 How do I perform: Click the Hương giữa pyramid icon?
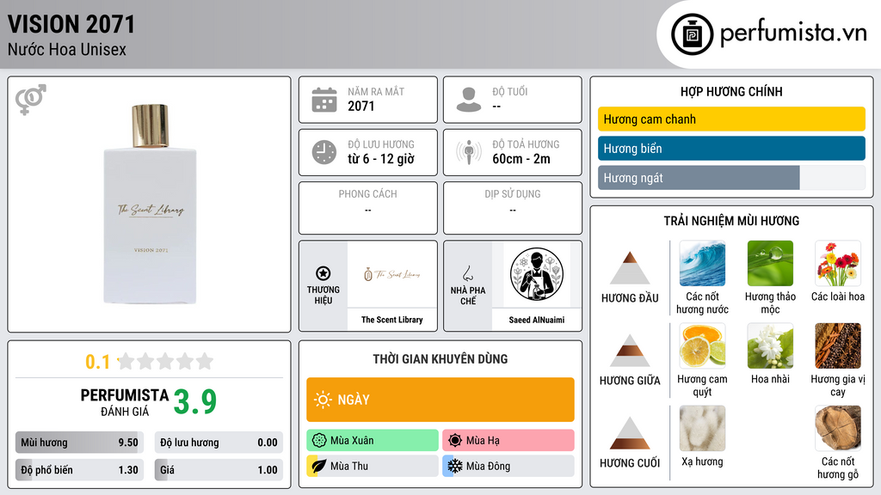click(630, 351)
